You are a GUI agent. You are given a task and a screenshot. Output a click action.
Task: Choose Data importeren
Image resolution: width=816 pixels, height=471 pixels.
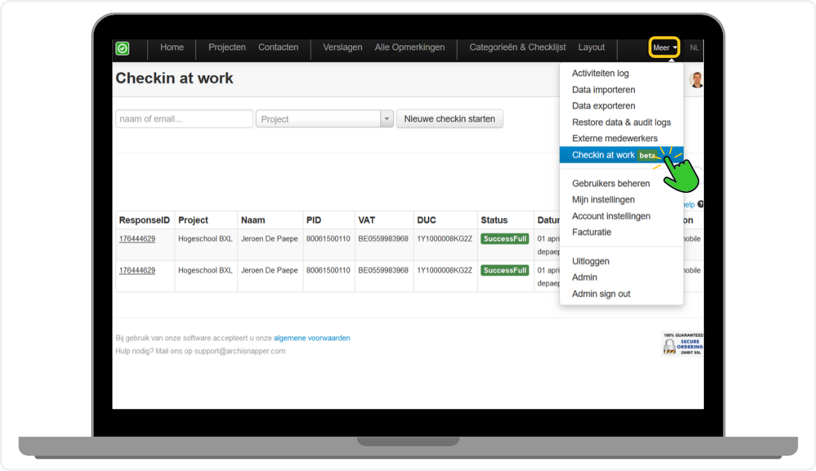[622, 90]
